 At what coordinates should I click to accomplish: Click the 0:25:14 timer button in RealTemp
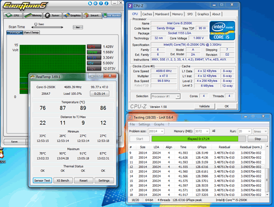pos(100,94)
